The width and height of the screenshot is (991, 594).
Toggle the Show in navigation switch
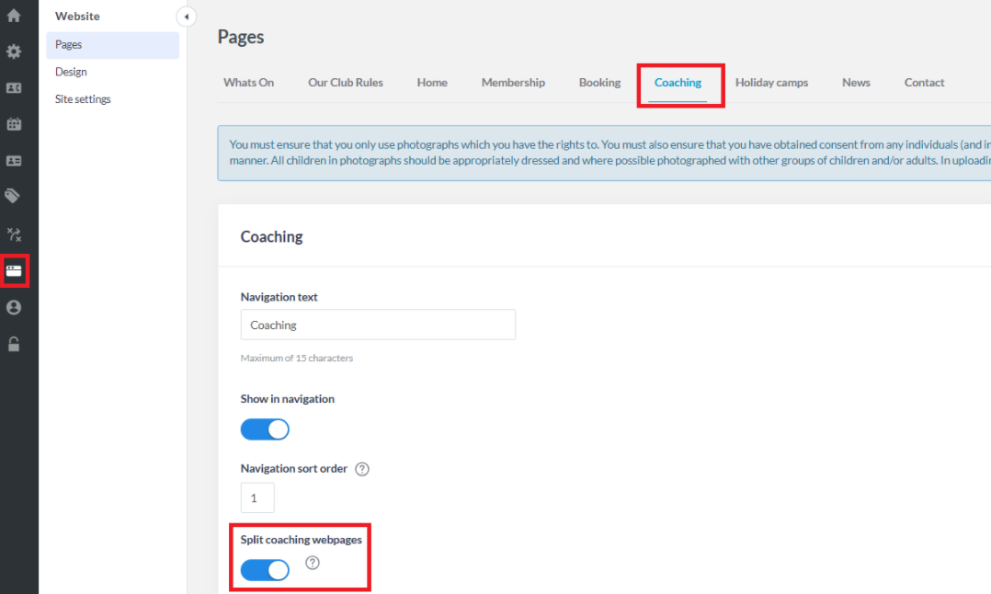[265, 429]
